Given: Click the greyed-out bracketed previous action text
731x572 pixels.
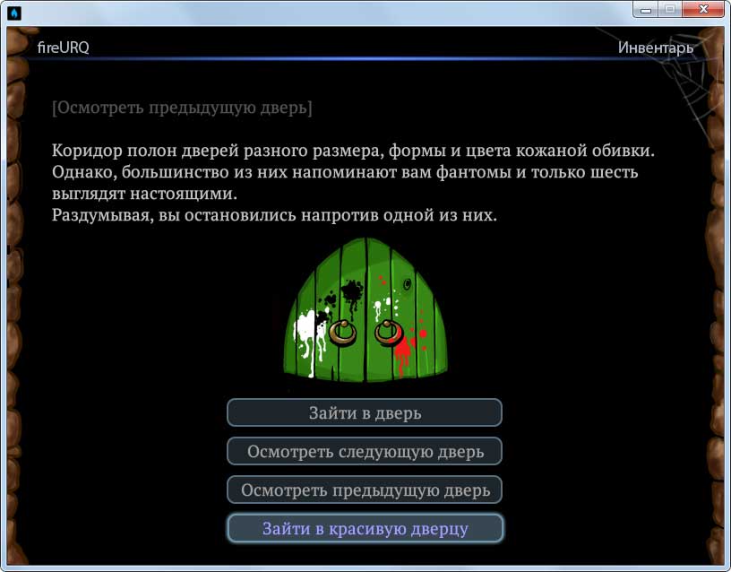Looking at the screenshot, I should tap(182, 108).
